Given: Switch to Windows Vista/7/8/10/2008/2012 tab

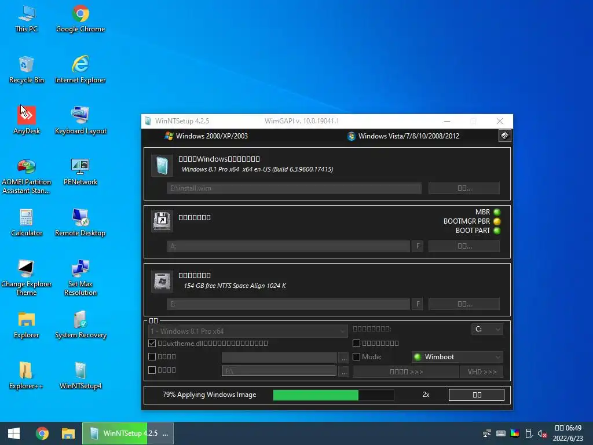Looking at the screenshot, I should (x=403, y=136).
